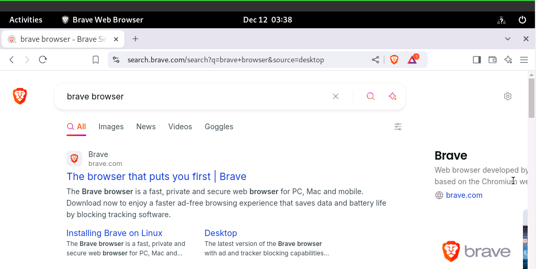Open the Desktop sublink
The width and height of the screenshot is (536, 269).
(221, 233)
